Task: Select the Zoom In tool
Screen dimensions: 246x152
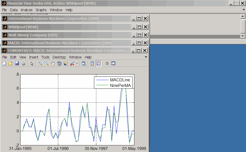Action: pos(40,64)
